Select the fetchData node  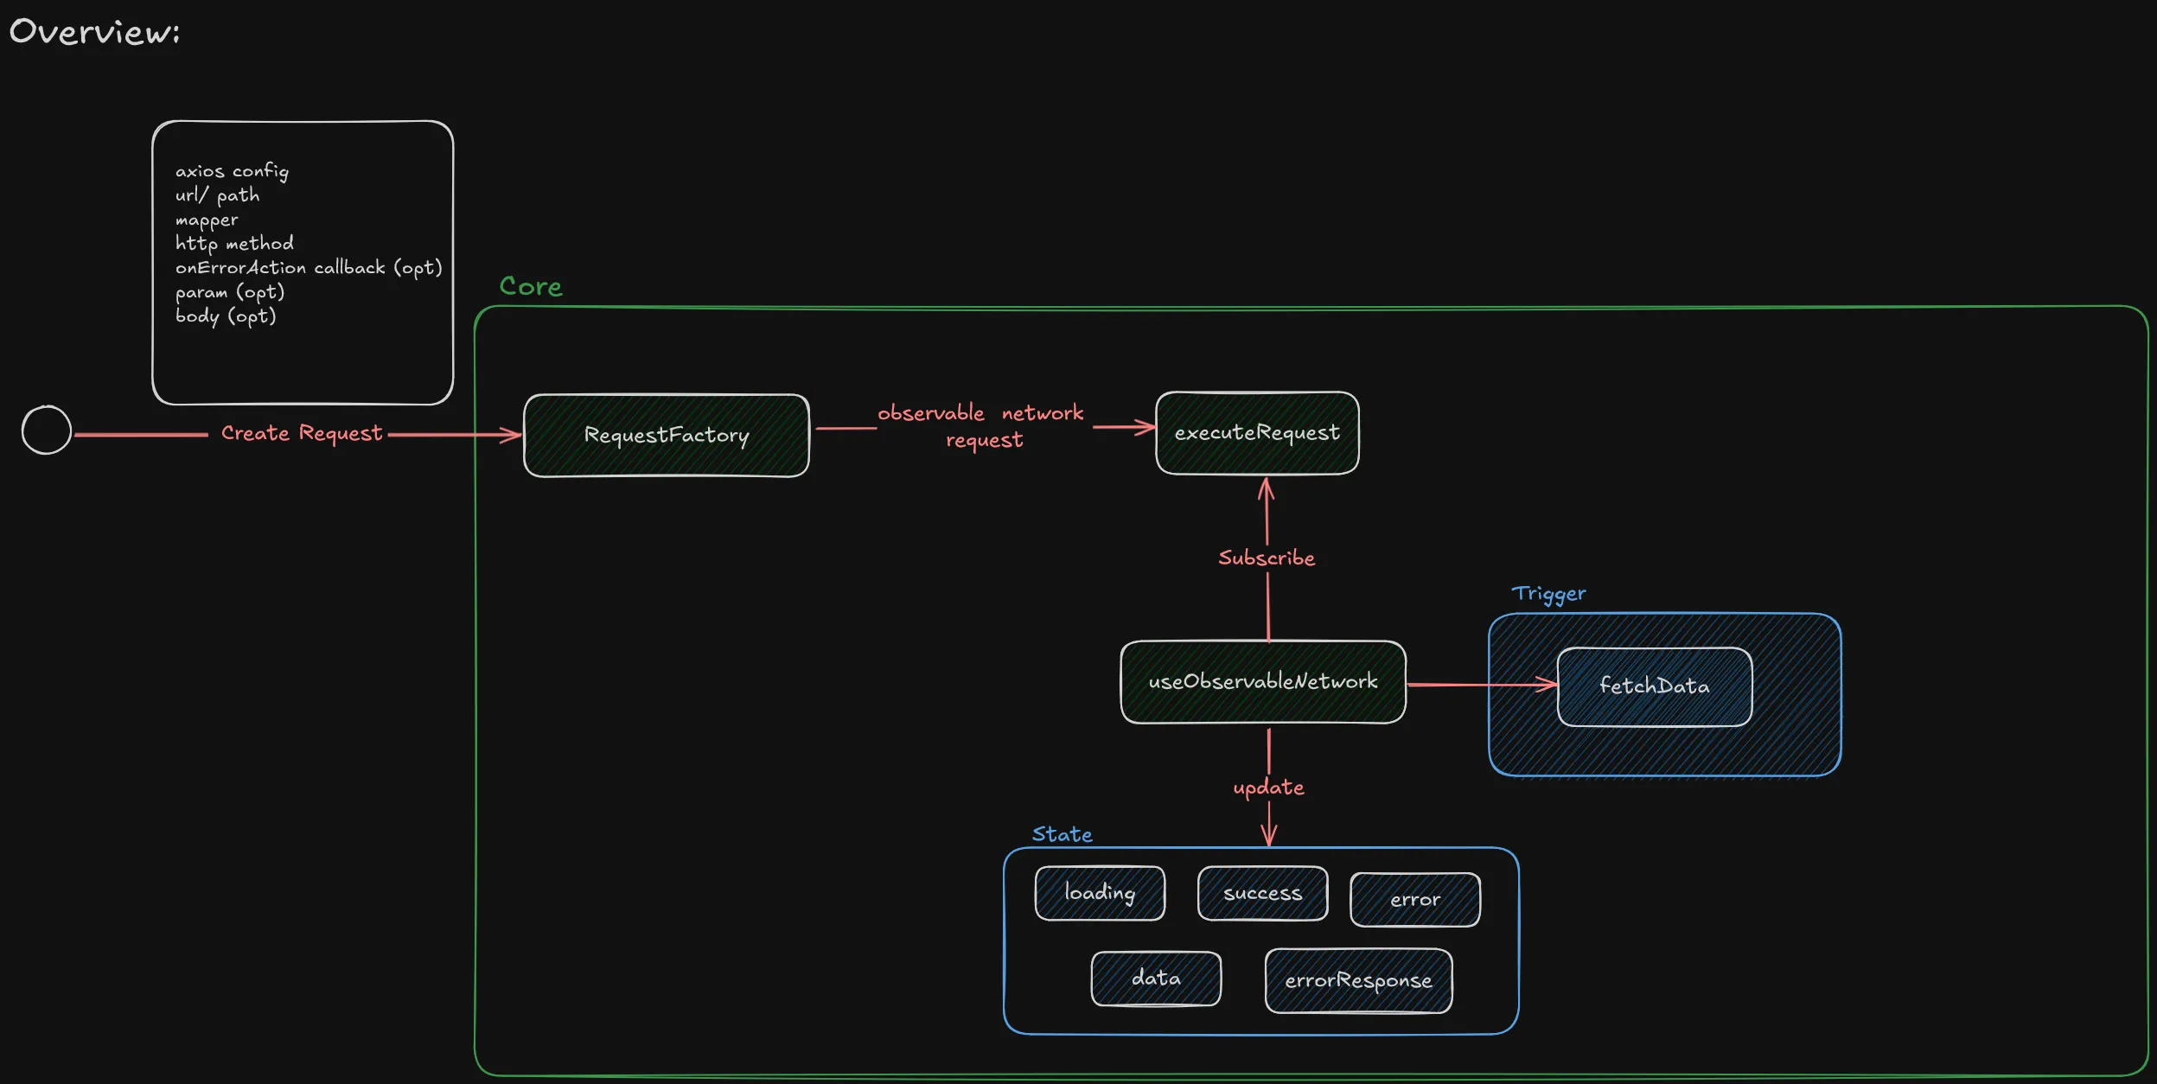click(x=1655, y=687)
